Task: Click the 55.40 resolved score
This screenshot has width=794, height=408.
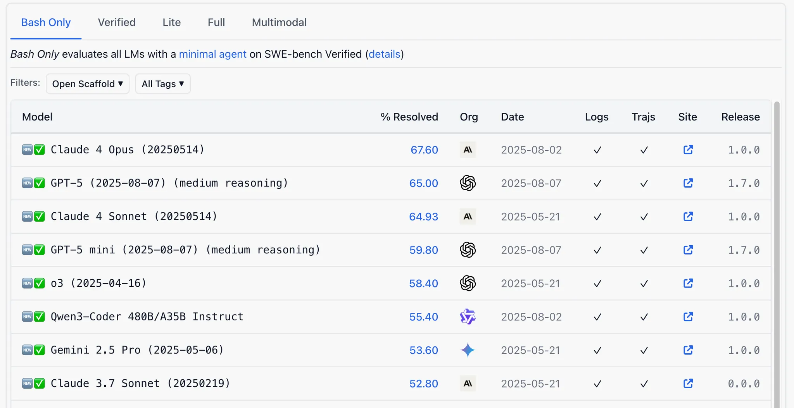Action: 424,317
